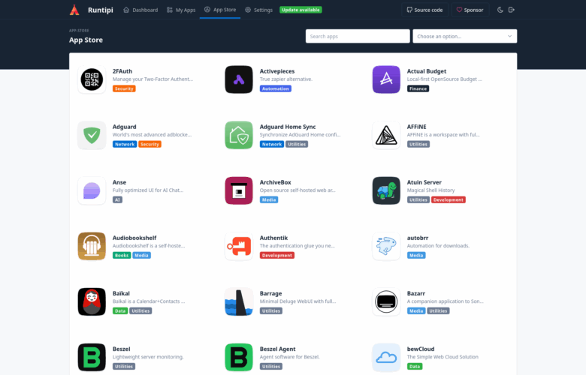586x375 pixels.
Task: Open the bewCloud cloud icon
Action: point(386,358)
